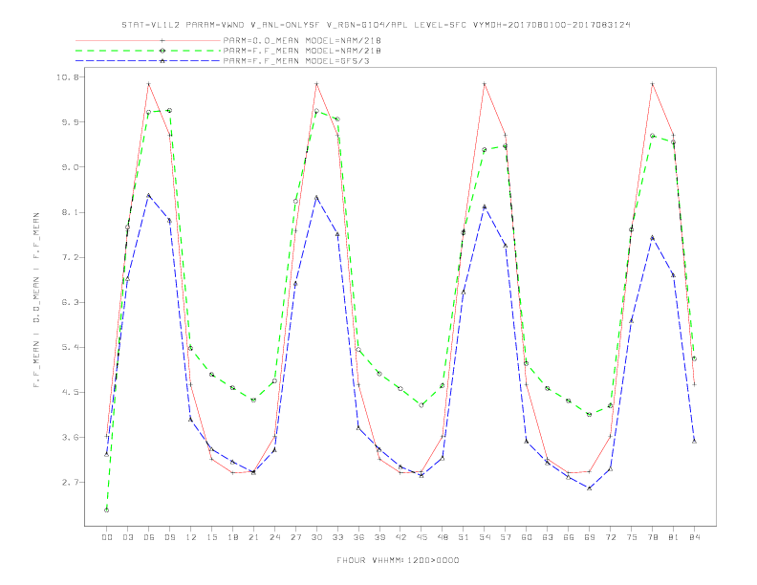Click the x-axis tick label 63
The height and width of the screenshot is (585, 757).
coord(548,537)
